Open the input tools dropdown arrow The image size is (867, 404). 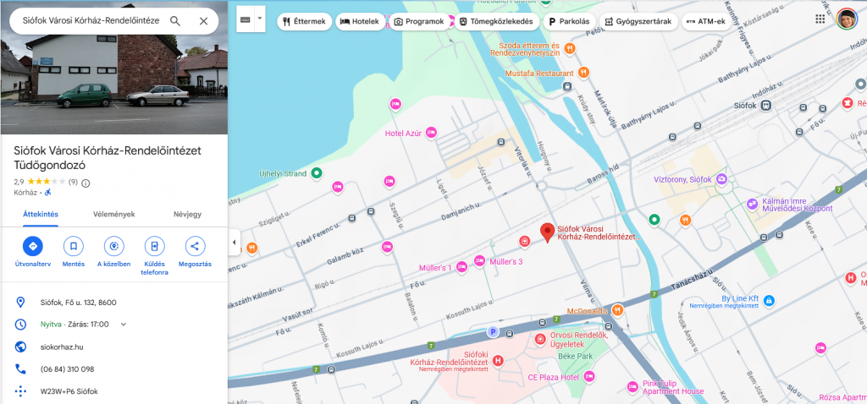click(259, 19)
